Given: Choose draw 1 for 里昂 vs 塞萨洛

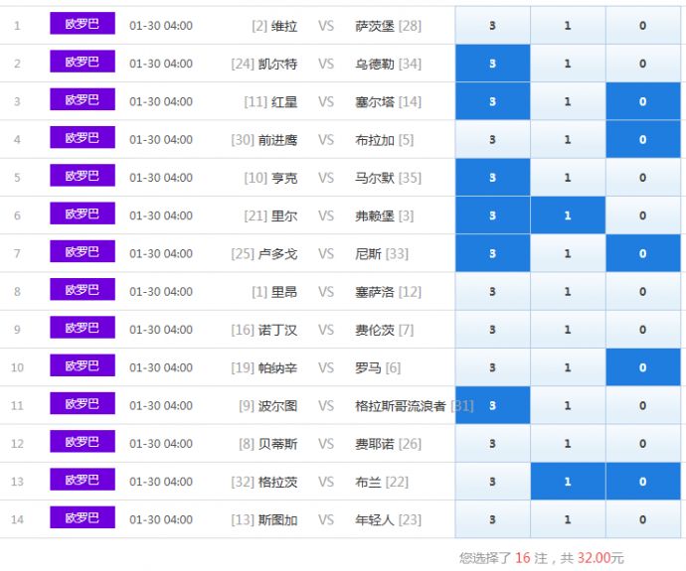Looking at the screenshot, I should pyautogui.click(x=568, y=292).
